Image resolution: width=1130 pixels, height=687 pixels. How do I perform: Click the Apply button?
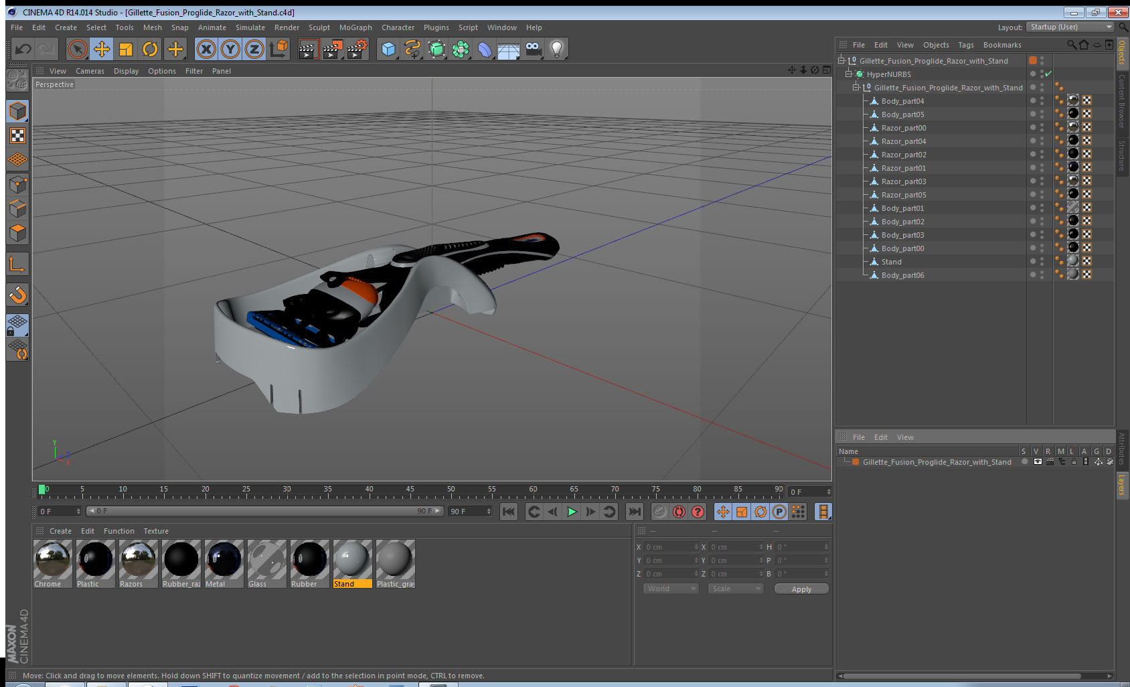pos(801,589)
